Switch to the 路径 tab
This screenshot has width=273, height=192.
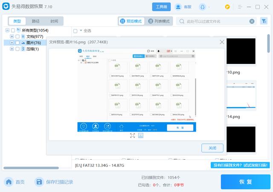pos(36,21)
